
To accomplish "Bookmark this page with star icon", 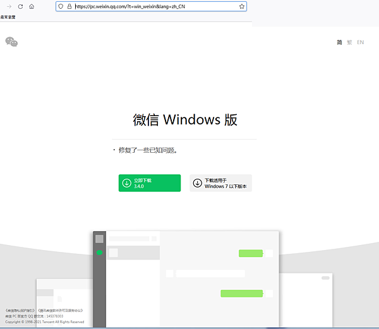I will coord(242,6).
